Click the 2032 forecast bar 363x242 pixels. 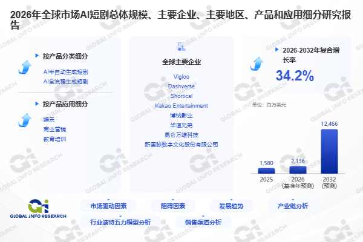329,151
